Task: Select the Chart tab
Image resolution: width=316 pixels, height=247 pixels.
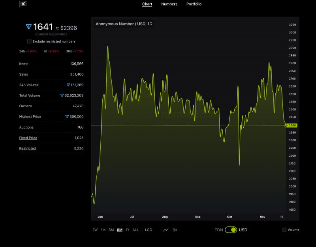Action: pyautogui.click(x=147, y=4)
